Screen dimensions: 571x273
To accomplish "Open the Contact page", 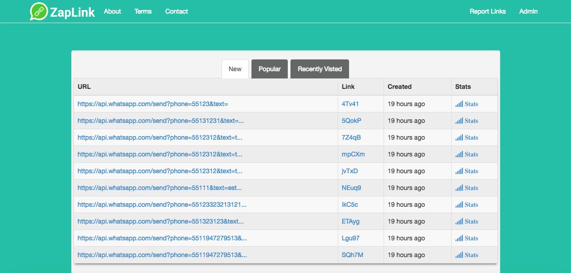I will [177, 11].
